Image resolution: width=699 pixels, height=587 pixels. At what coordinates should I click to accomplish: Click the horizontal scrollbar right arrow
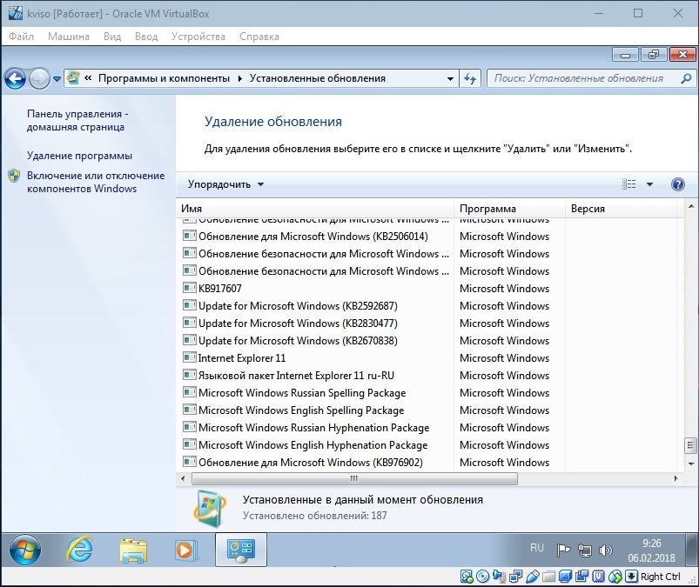point(675,479)
